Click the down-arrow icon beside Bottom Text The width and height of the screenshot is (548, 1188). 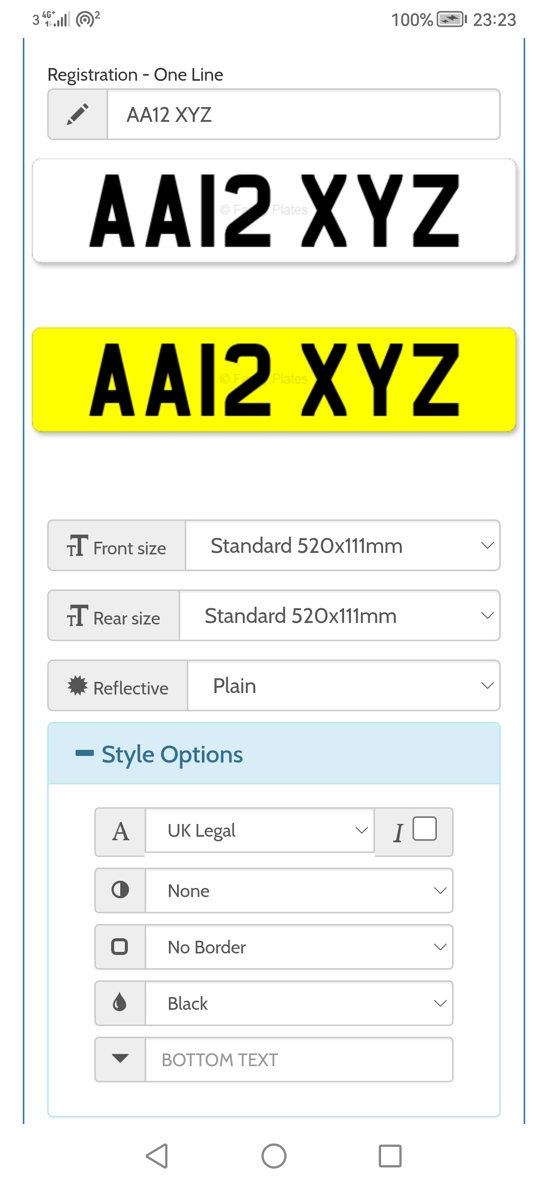(120, 1058)
